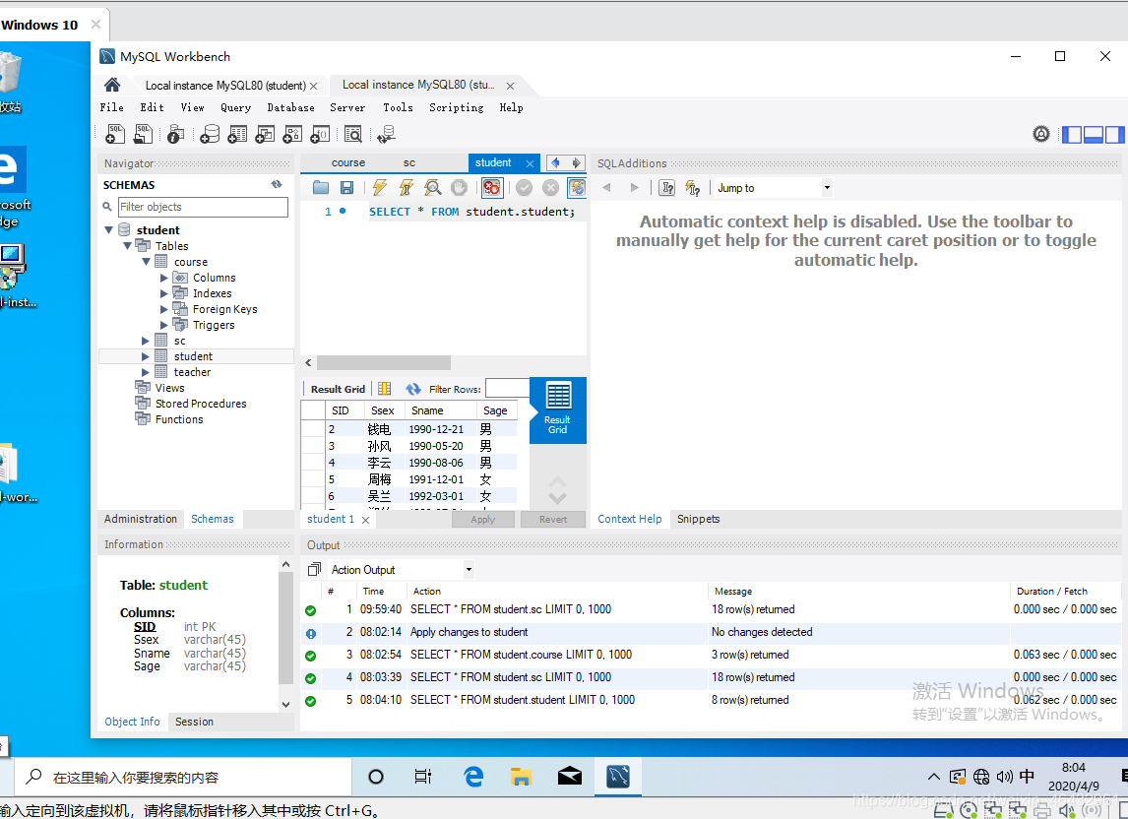Expand the Indexes node

164,293
